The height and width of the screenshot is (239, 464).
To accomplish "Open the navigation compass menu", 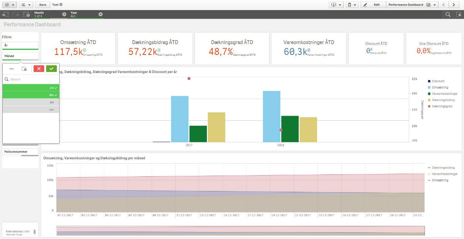I will click(x=9, y=5).
